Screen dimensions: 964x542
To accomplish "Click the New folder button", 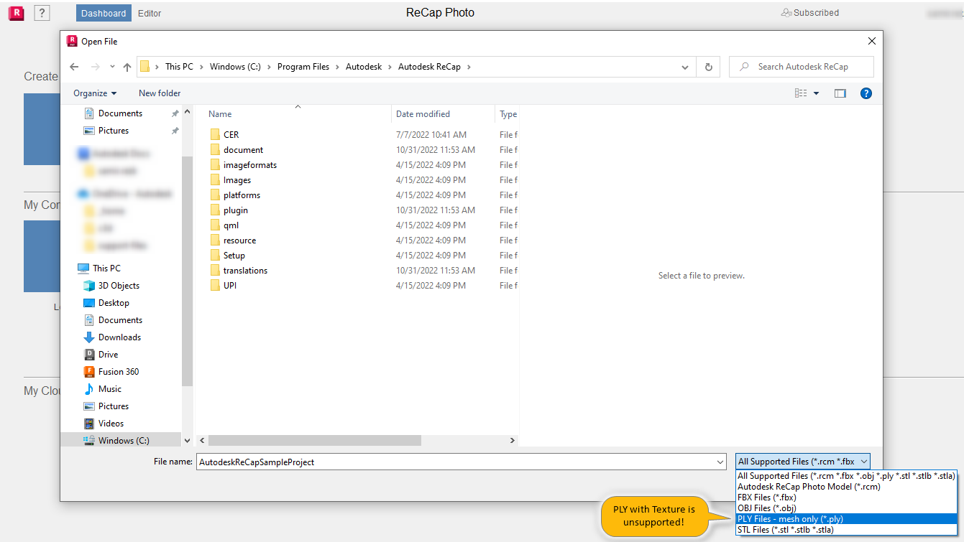I will (x=160, y=93).
